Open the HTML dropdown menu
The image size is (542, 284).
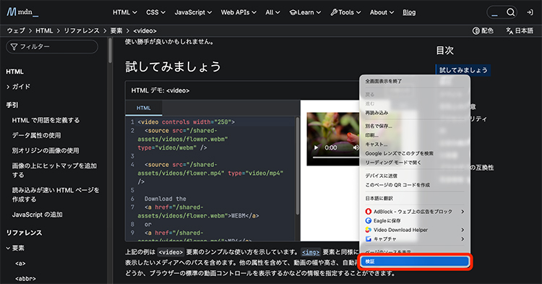coord(125,12)
